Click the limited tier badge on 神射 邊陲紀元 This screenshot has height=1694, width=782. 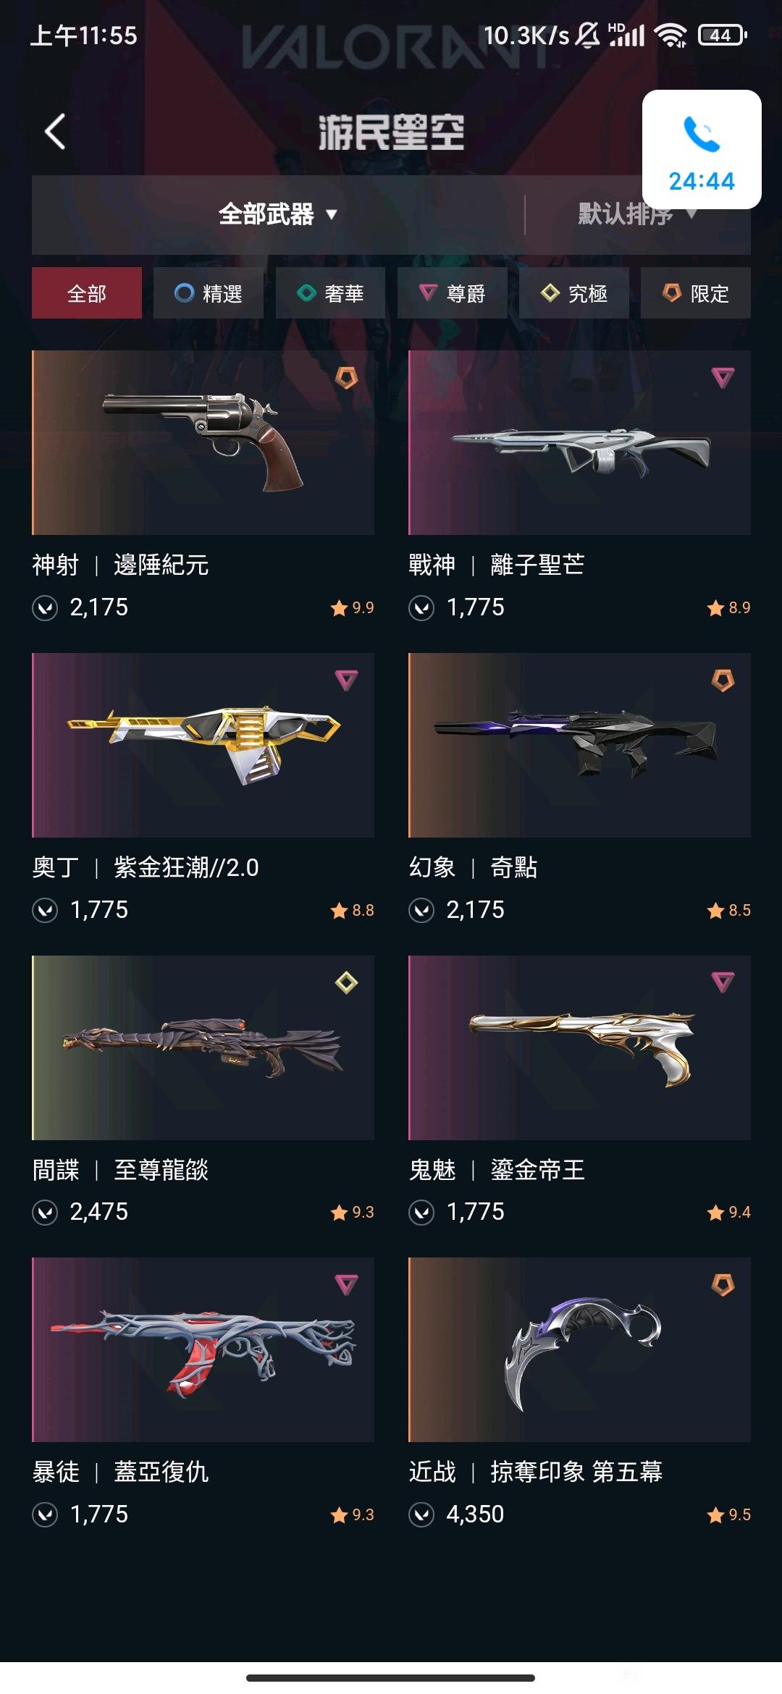(346, 377)
